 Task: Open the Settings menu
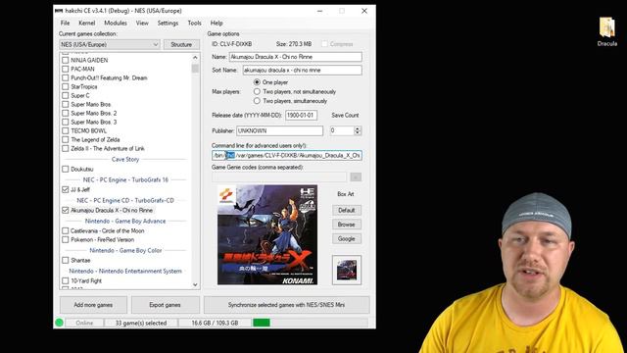[x=168, y=24]
